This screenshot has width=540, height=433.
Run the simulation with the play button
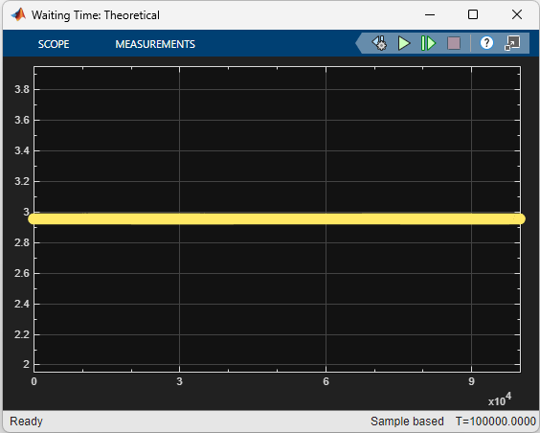pyautogui.click(x=404, y=43)
